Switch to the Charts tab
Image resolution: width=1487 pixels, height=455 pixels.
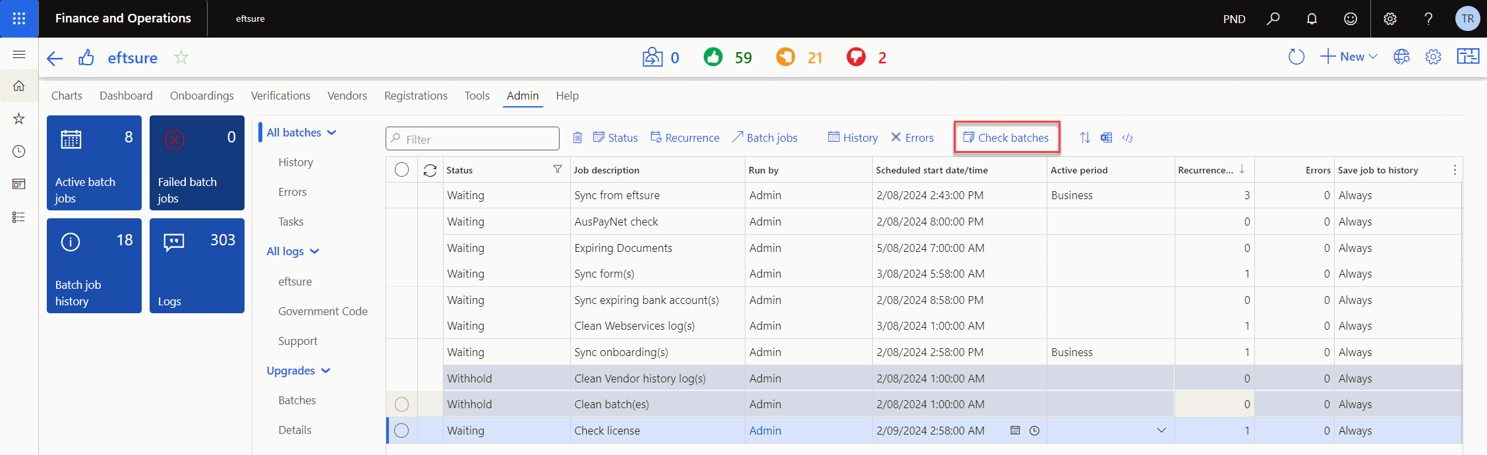67,96
